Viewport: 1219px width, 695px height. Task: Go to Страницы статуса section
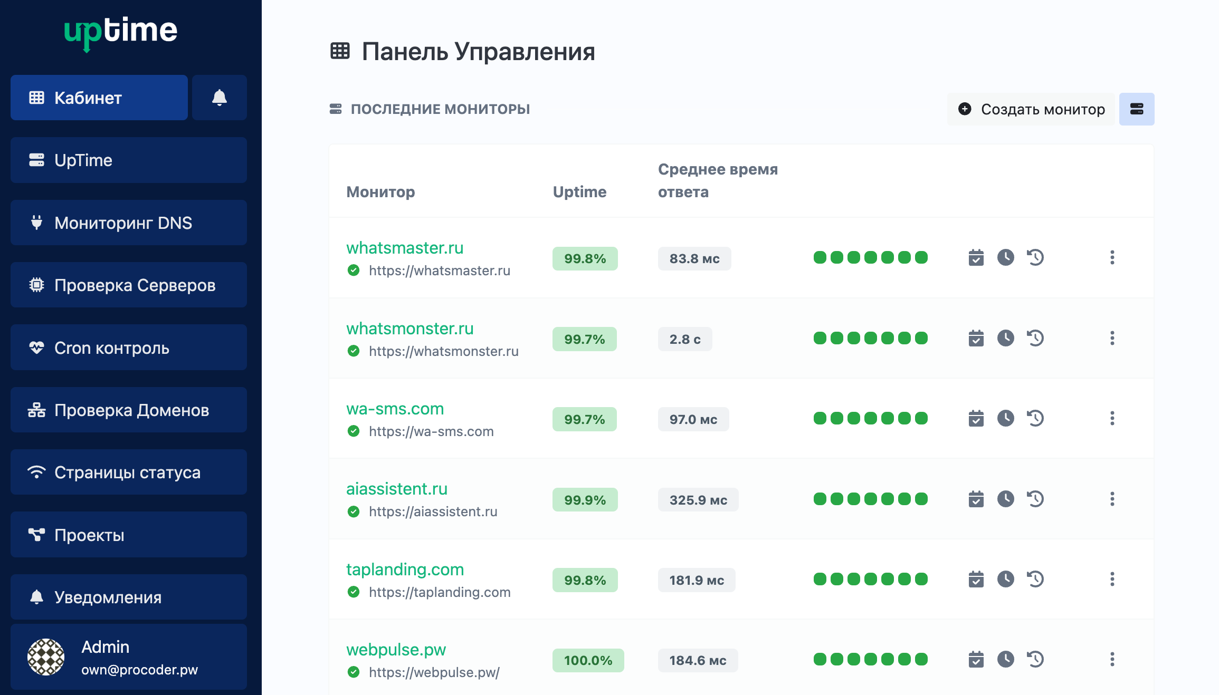pos(128,472)
